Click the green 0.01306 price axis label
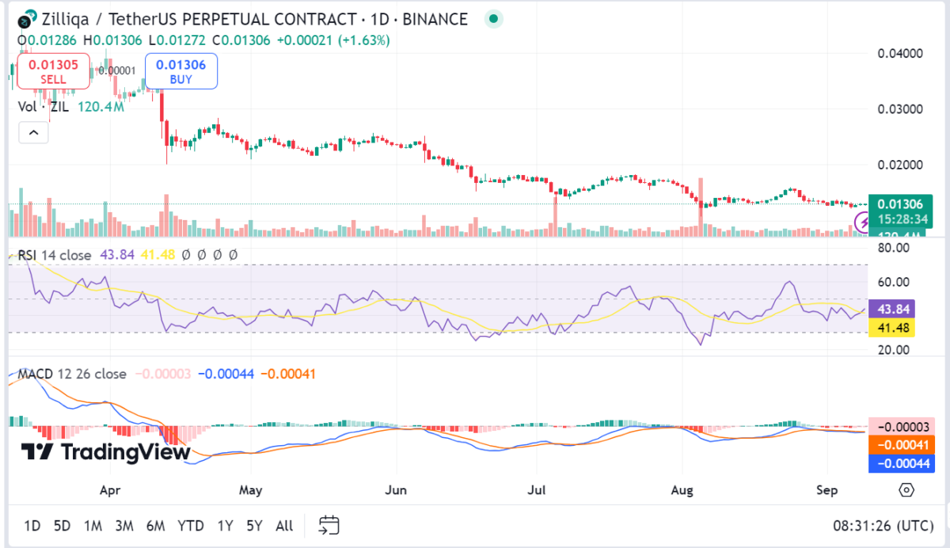 pyautogui.click(x=901, y=204)
